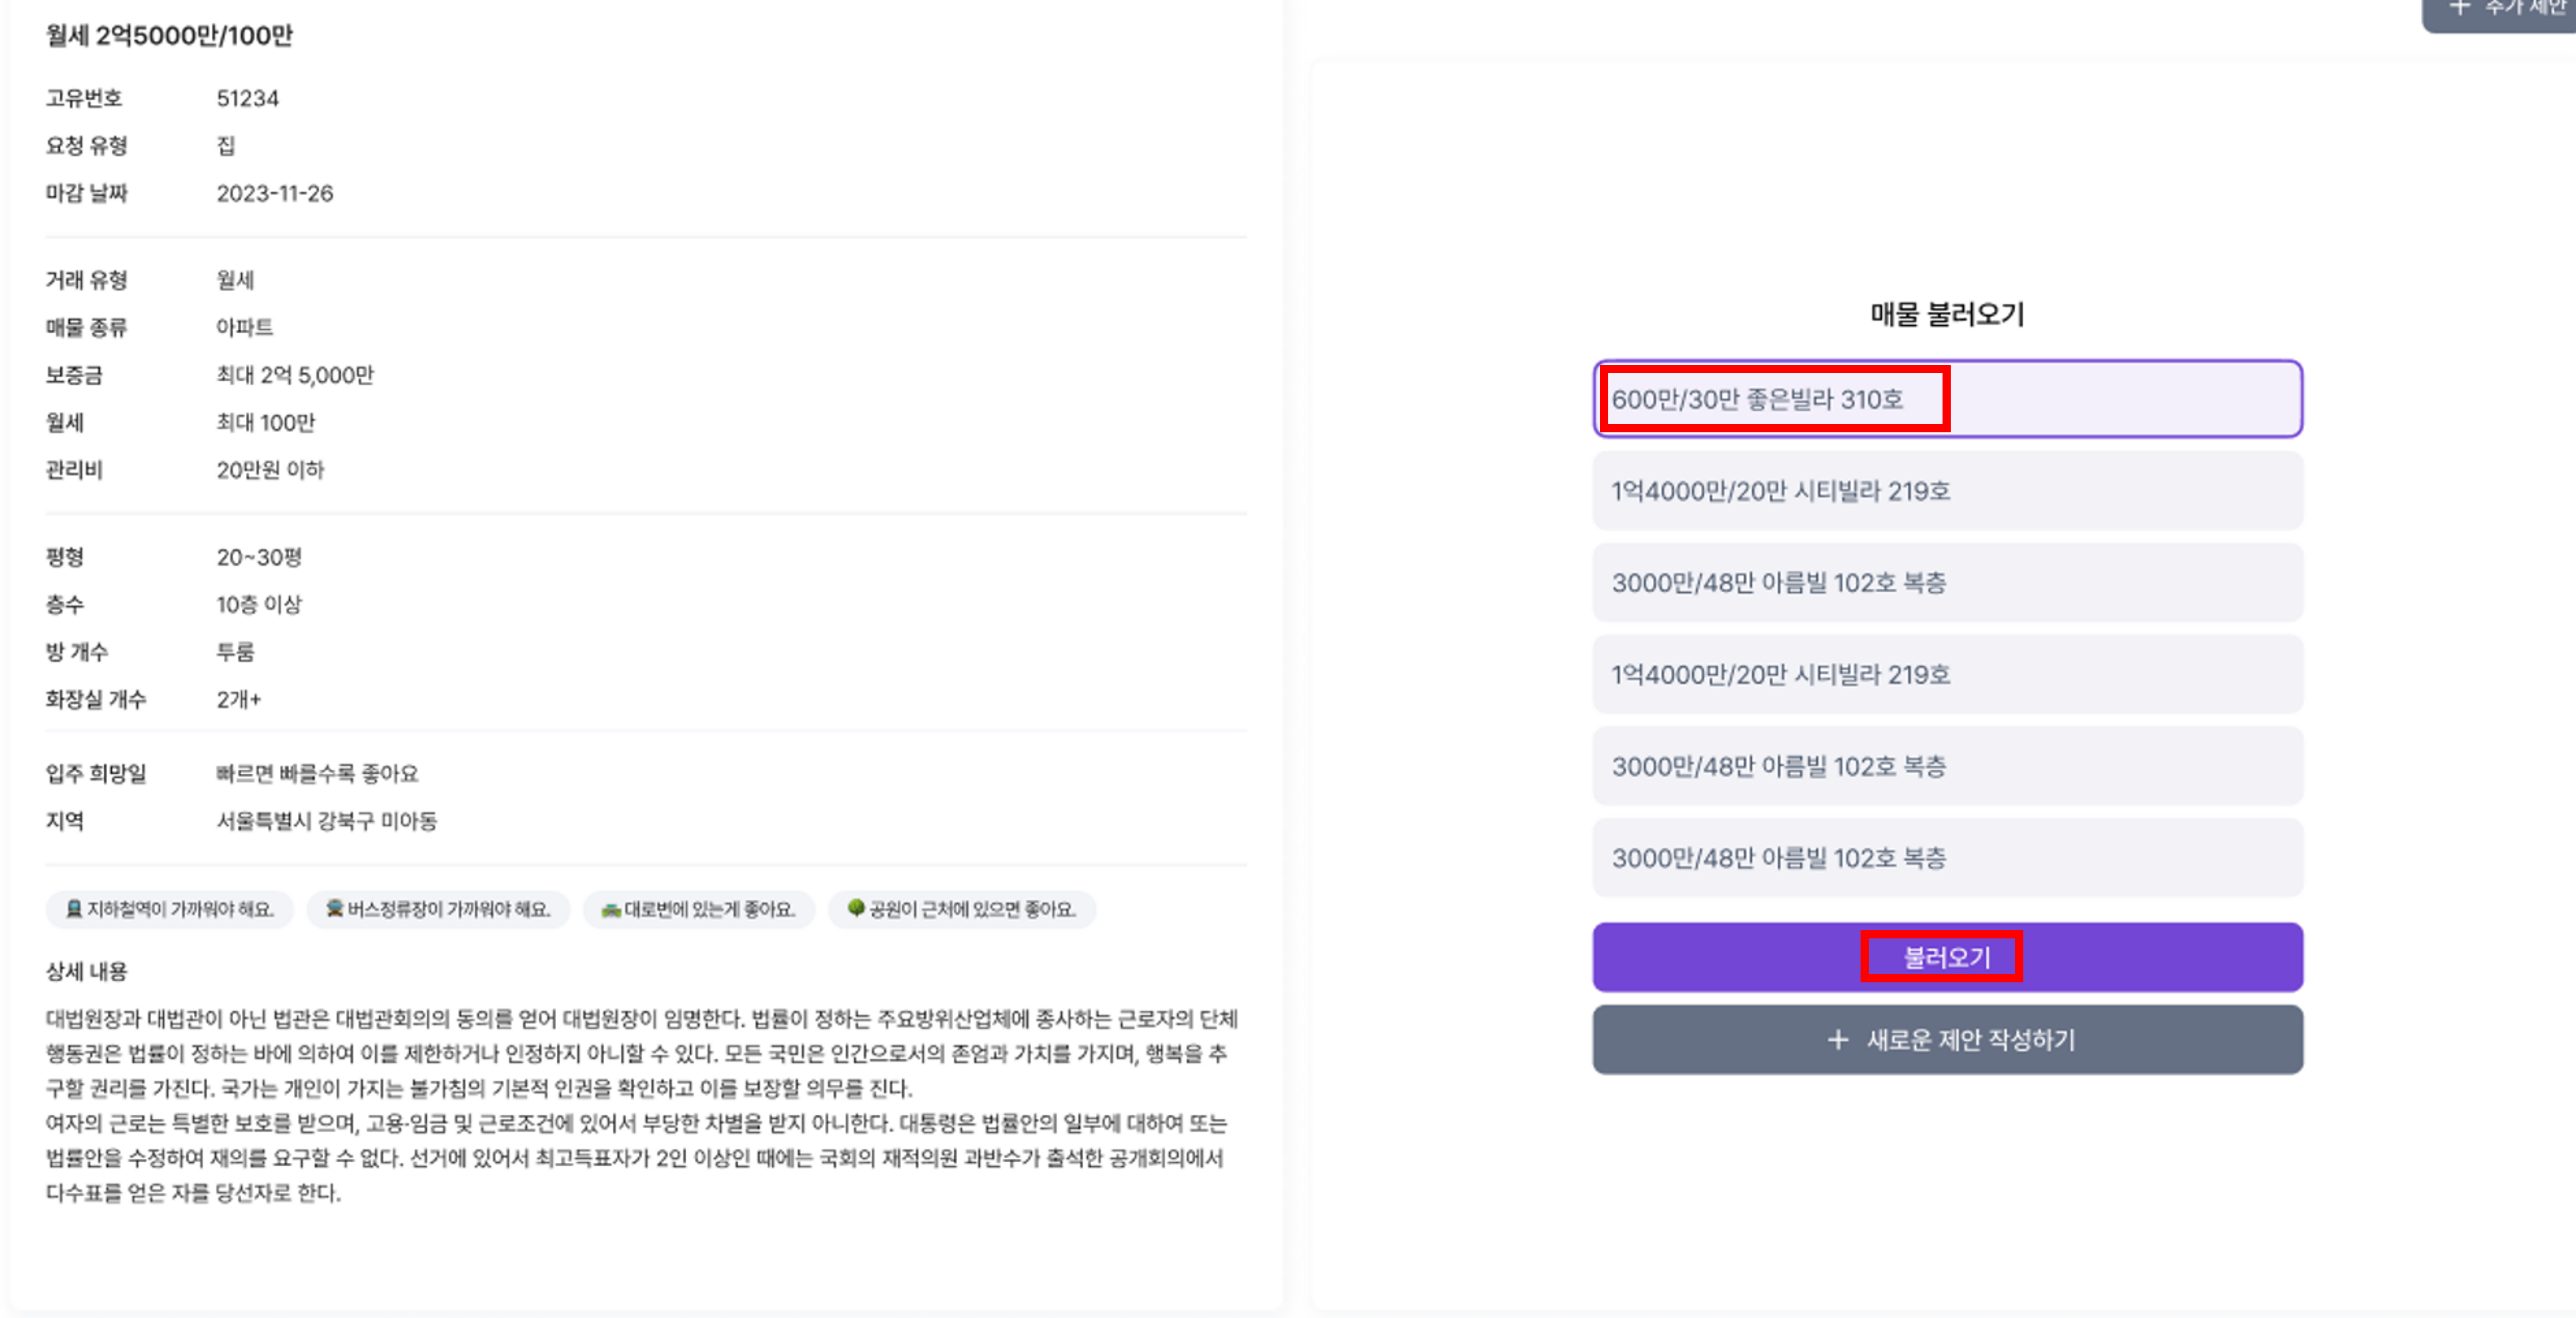Click the subway icon in 지하철역이 가까워야 해요 tag
The height and width of the screenshot is (1318, 2576).
coord(74,909)
